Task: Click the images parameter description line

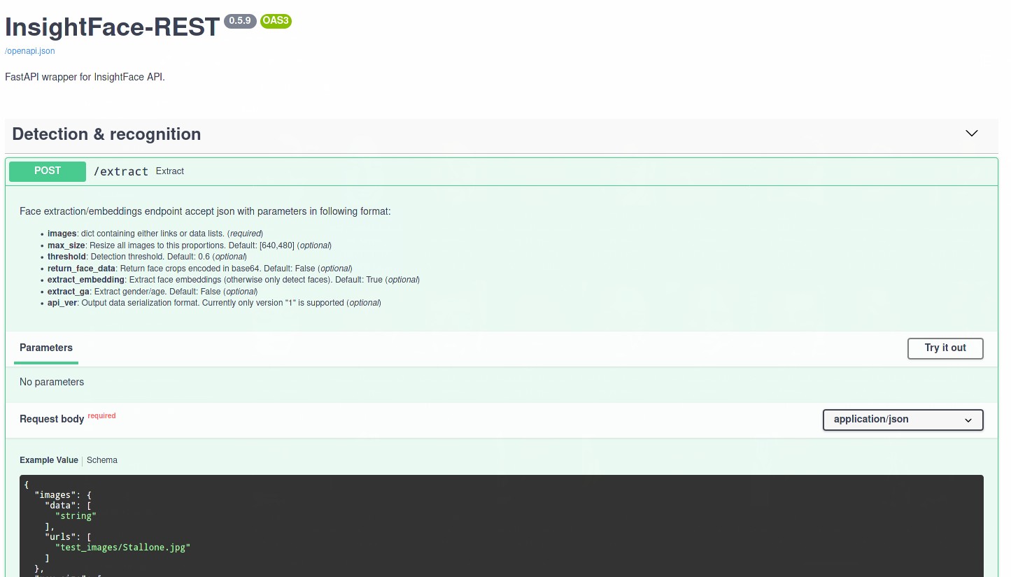Action: (x=155, y=234)
